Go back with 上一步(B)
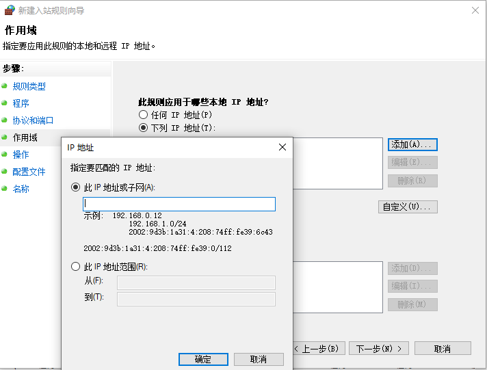The image size is (487, 370). coord(319,348)
